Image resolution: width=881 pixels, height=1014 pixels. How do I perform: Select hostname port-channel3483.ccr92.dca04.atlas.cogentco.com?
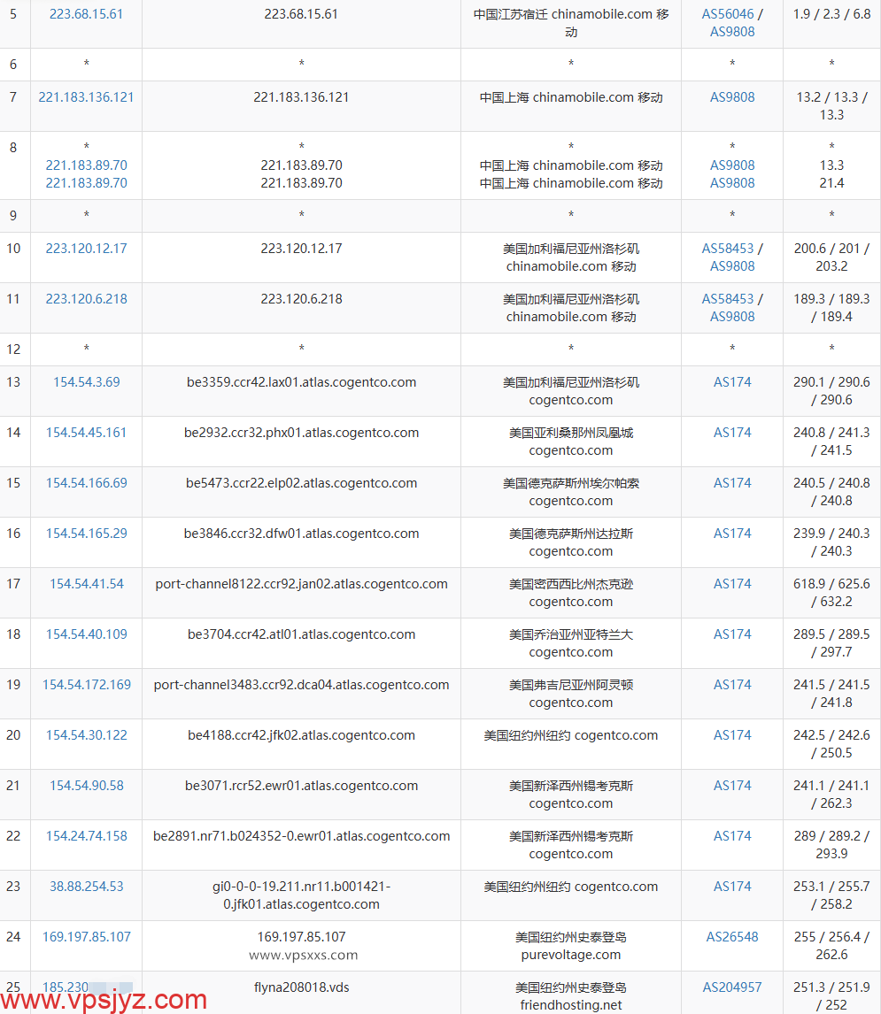(x=301, y=685)
